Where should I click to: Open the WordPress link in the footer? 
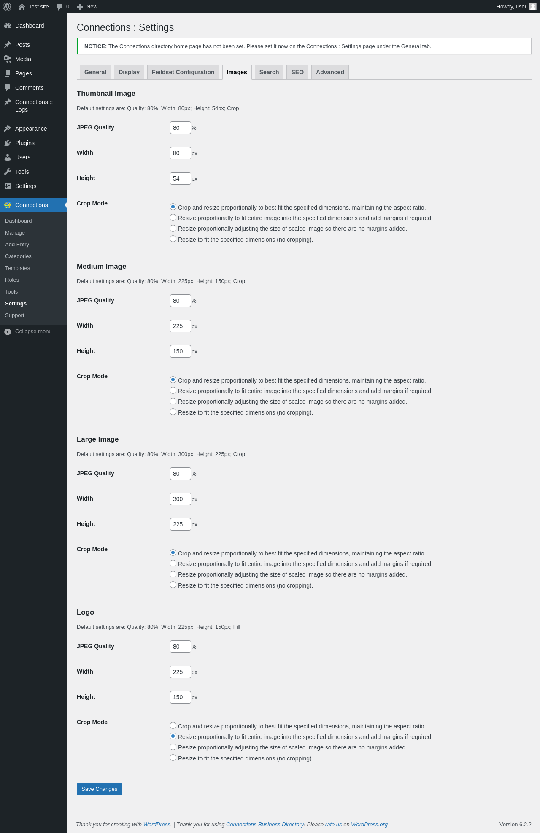click(157, 825)
